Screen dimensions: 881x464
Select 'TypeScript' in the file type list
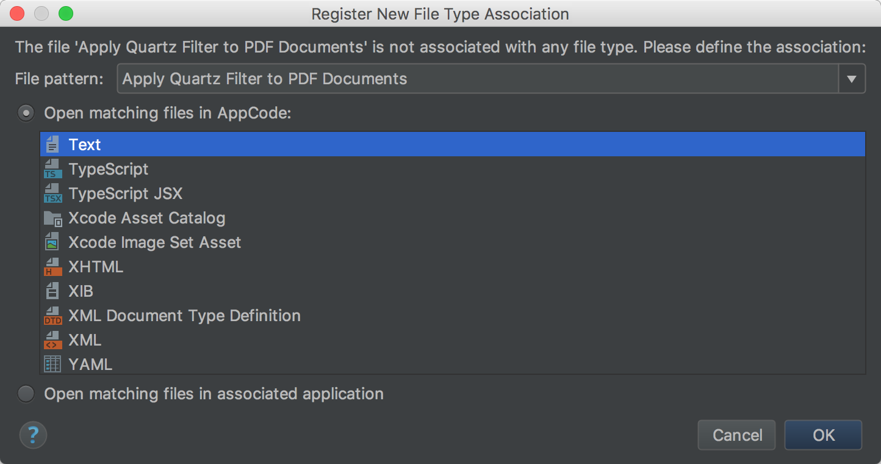click(x=452, y=169)
